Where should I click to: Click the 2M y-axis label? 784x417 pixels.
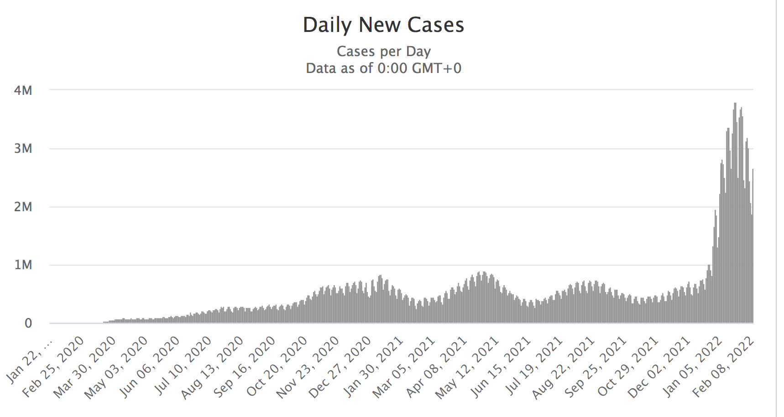point(23,207)
